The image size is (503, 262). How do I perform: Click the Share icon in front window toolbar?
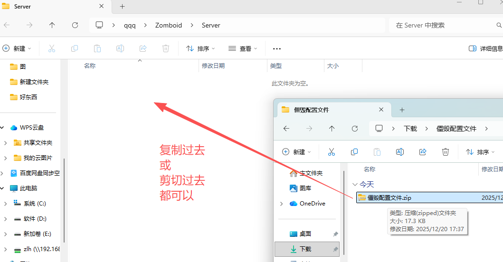pos(423,152)
